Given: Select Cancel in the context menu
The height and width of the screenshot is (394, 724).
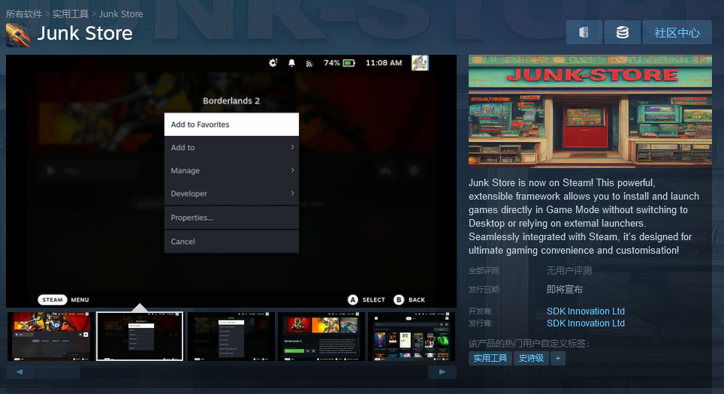Looking at the screenshot, I should tap(231, 242).
